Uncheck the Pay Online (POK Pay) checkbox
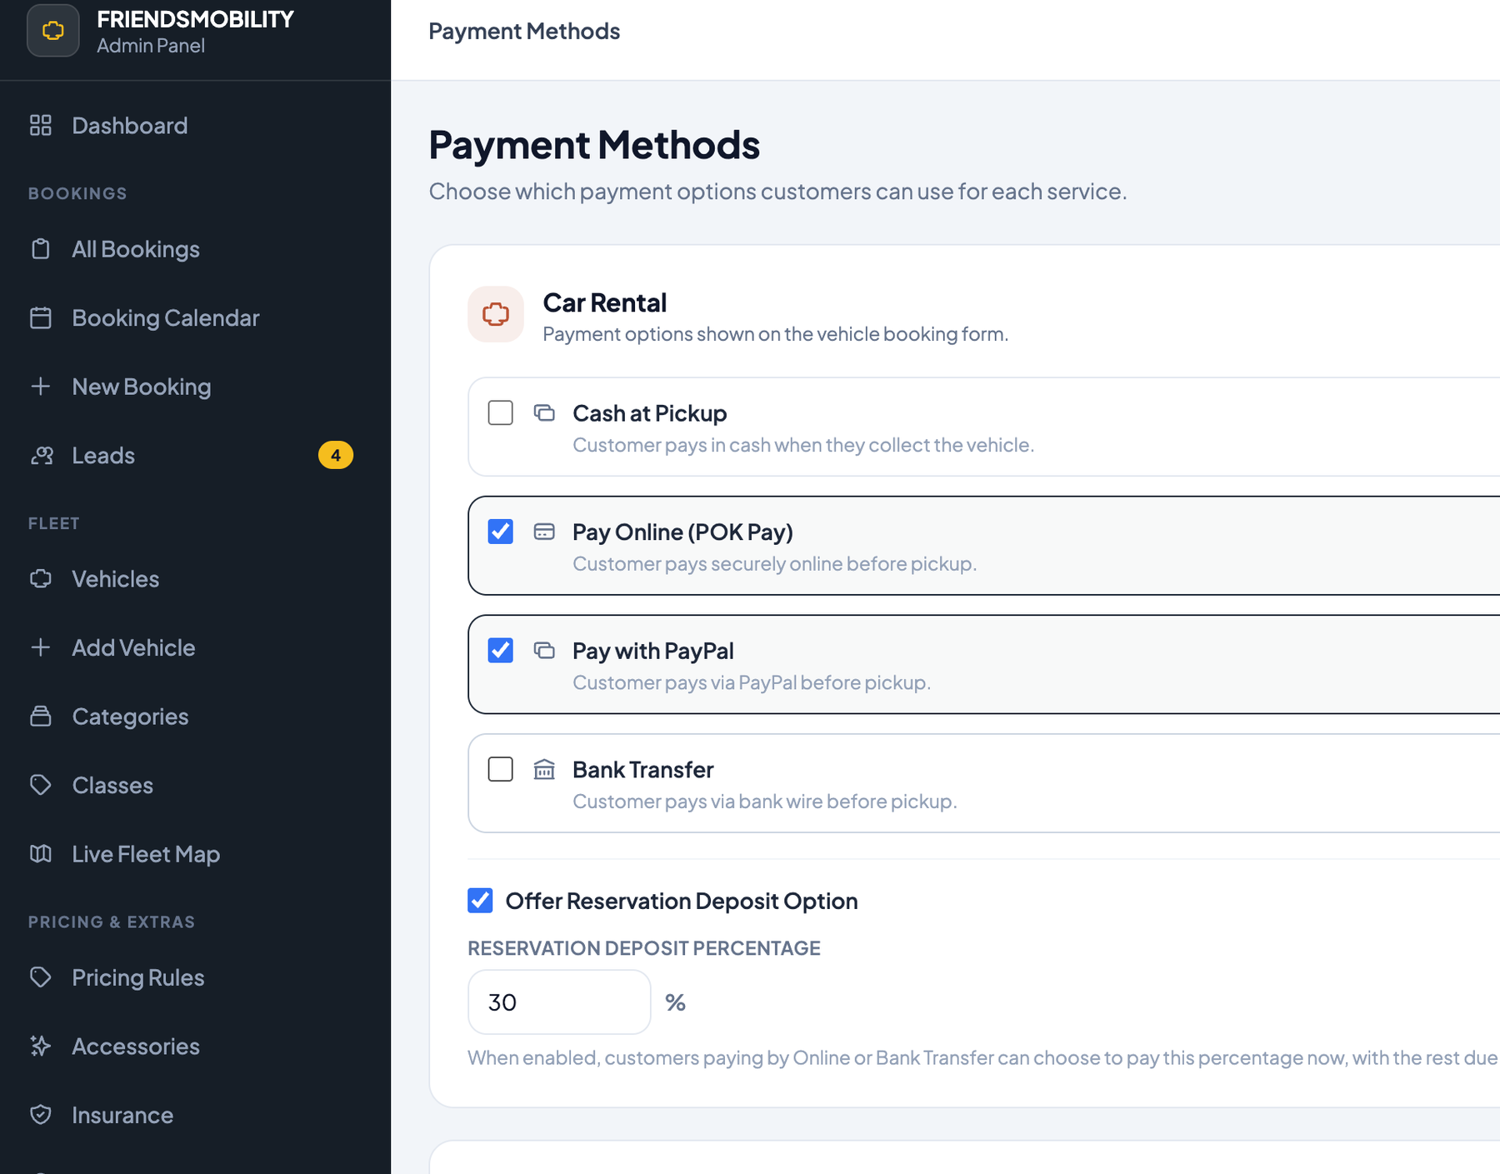The width and height of the screenshot is (1500, 1174). 501,532
